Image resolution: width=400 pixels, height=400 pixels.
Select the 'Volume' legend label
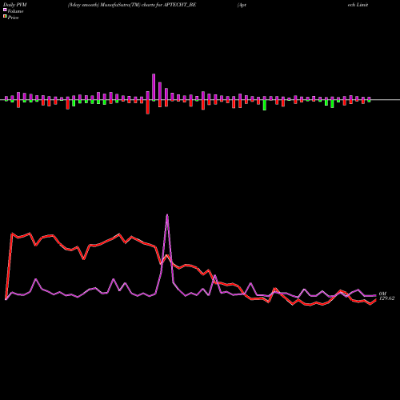(15, 11)
